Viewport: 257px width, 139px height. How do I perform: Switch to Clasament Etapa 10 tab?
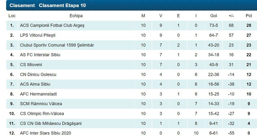point(62,5)
